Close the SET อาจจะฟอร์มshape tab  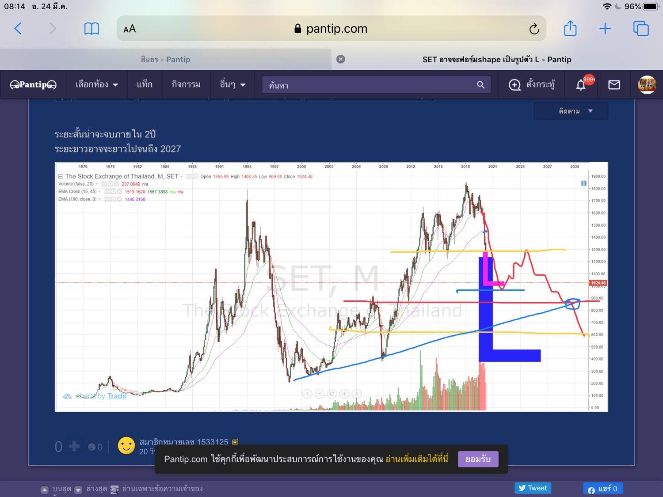click(341, 59)
